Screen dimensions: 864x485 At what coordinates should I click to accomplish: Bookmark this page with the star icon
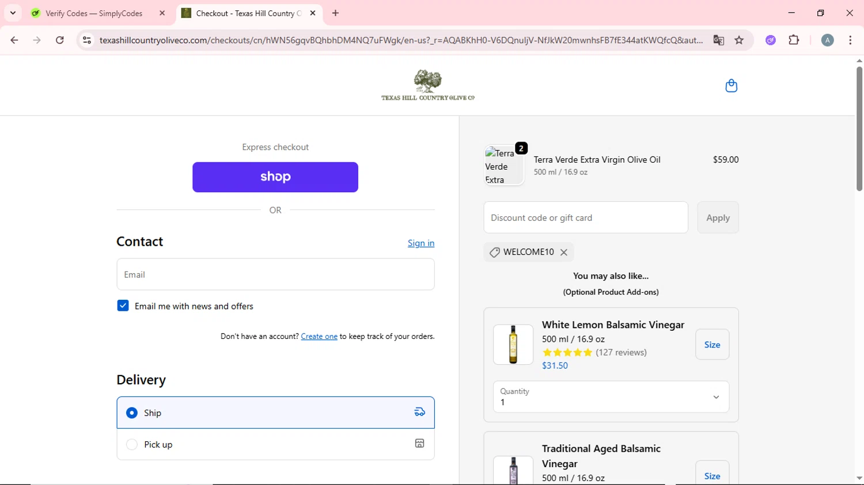tap(739, 40)
